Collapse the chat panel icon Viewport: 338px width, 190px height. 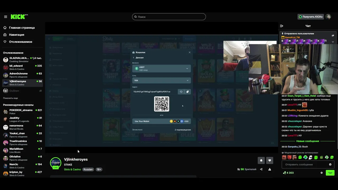[x=281, y=26]
